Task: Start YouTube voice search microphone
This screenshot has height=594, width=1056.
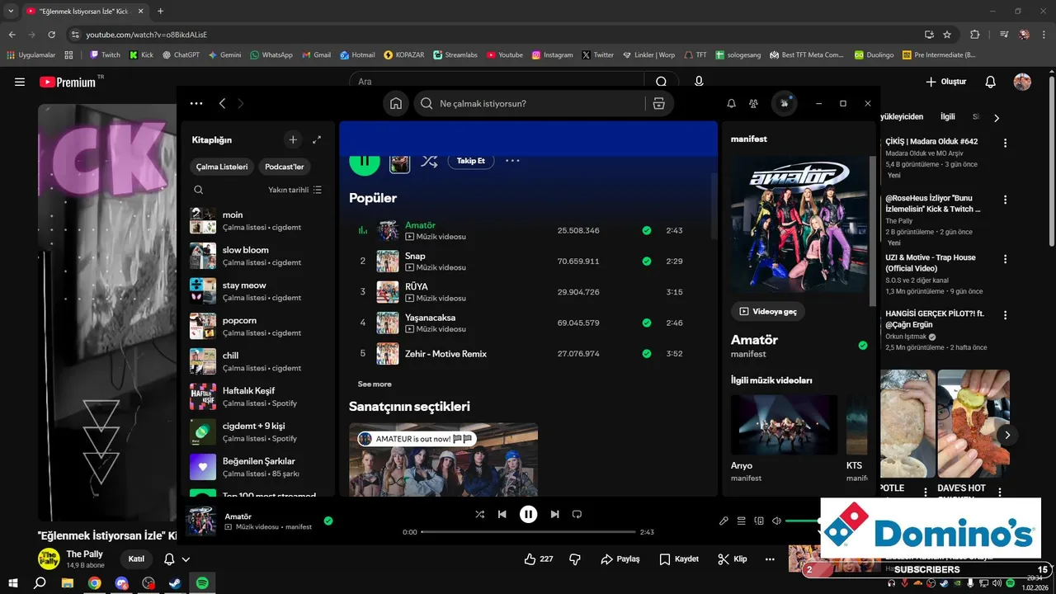Action: click(x=699, y=82)
